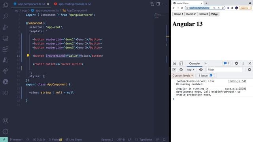Viewport: 253px width, 142px height.
Task: Click Live Share in status bar
Action: tap(74, 139)
